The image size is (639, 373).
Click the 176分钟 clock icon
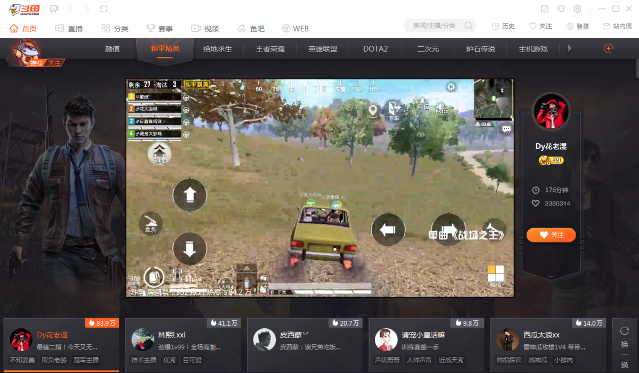tap(536, 190)
